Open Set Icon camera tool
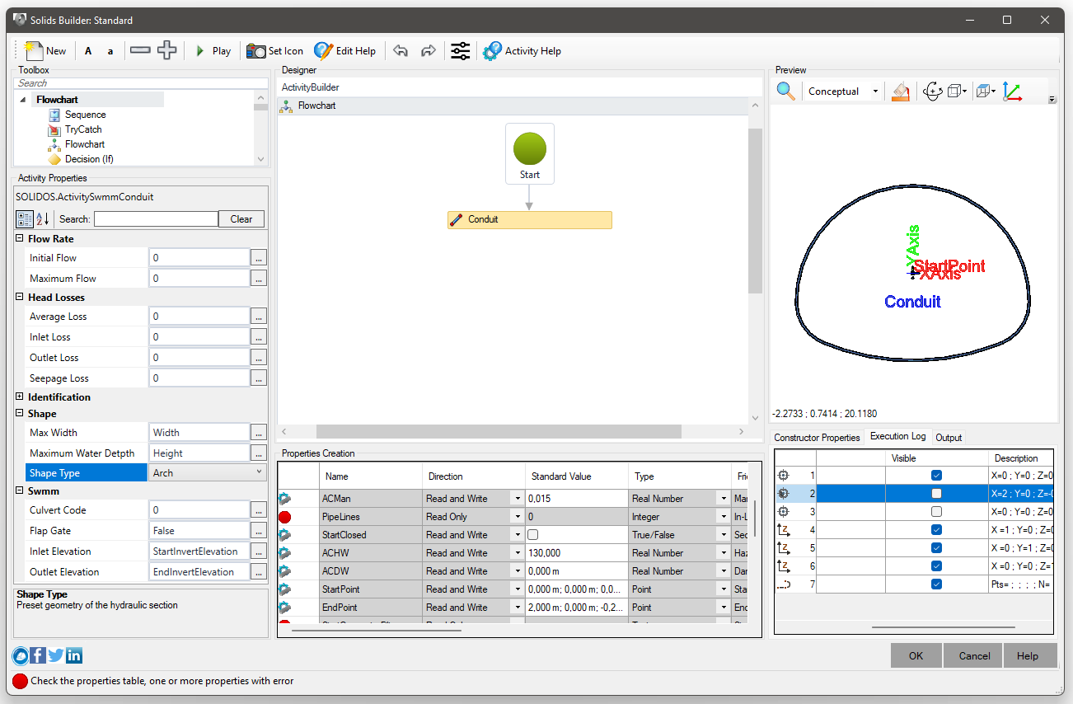 click(x=275, y=51)
